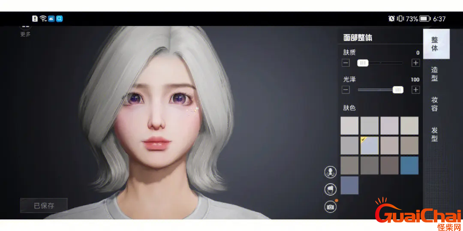Image resolution: width=463 pixels, height=231 pixels.
Task: Click the 已保存 button
Action: tap(44, 206)
